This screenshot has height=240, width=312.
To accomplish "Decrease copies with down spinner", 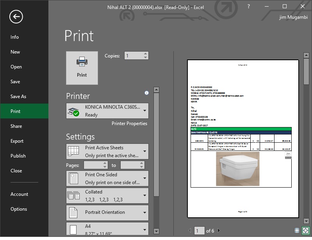I will [145, 57].
